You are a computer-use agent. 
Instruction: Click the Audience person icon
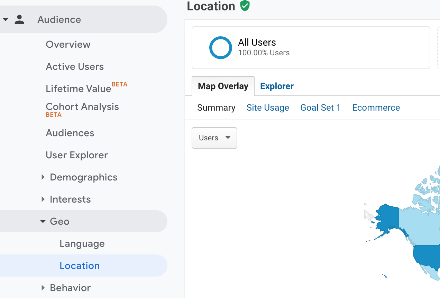(x=19, y=19)
